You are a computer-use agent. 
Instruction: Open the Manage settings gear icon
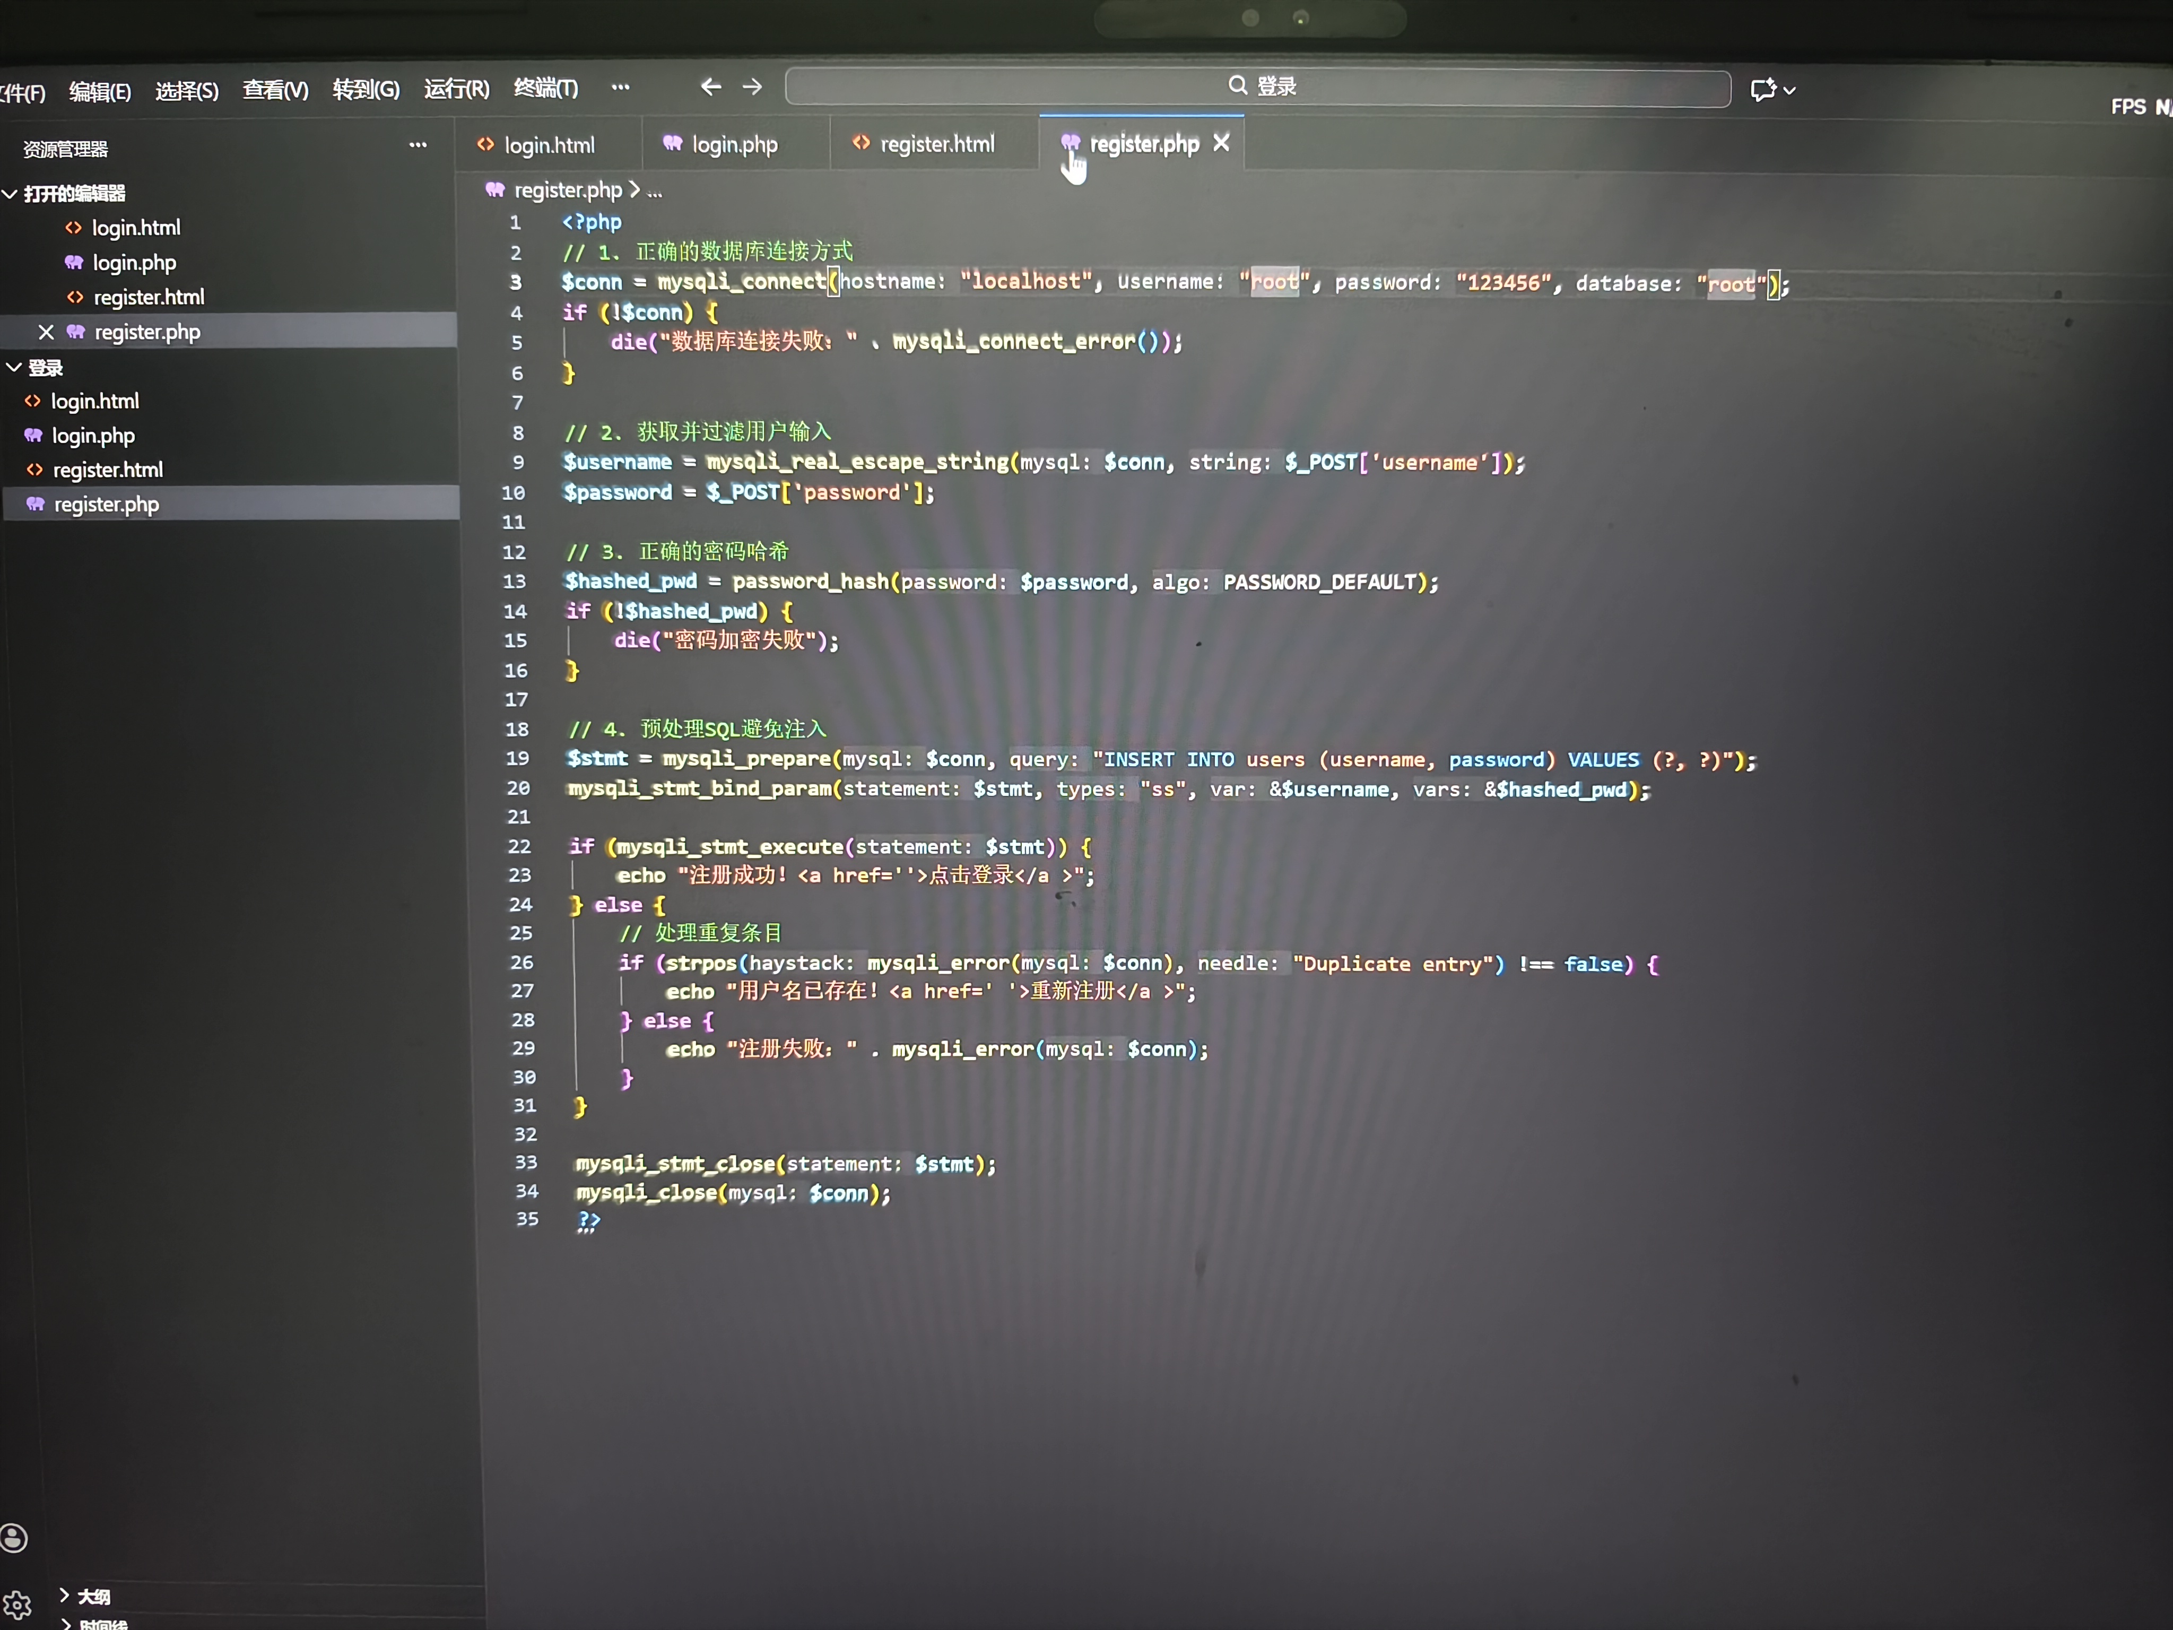coord(16,1606)
